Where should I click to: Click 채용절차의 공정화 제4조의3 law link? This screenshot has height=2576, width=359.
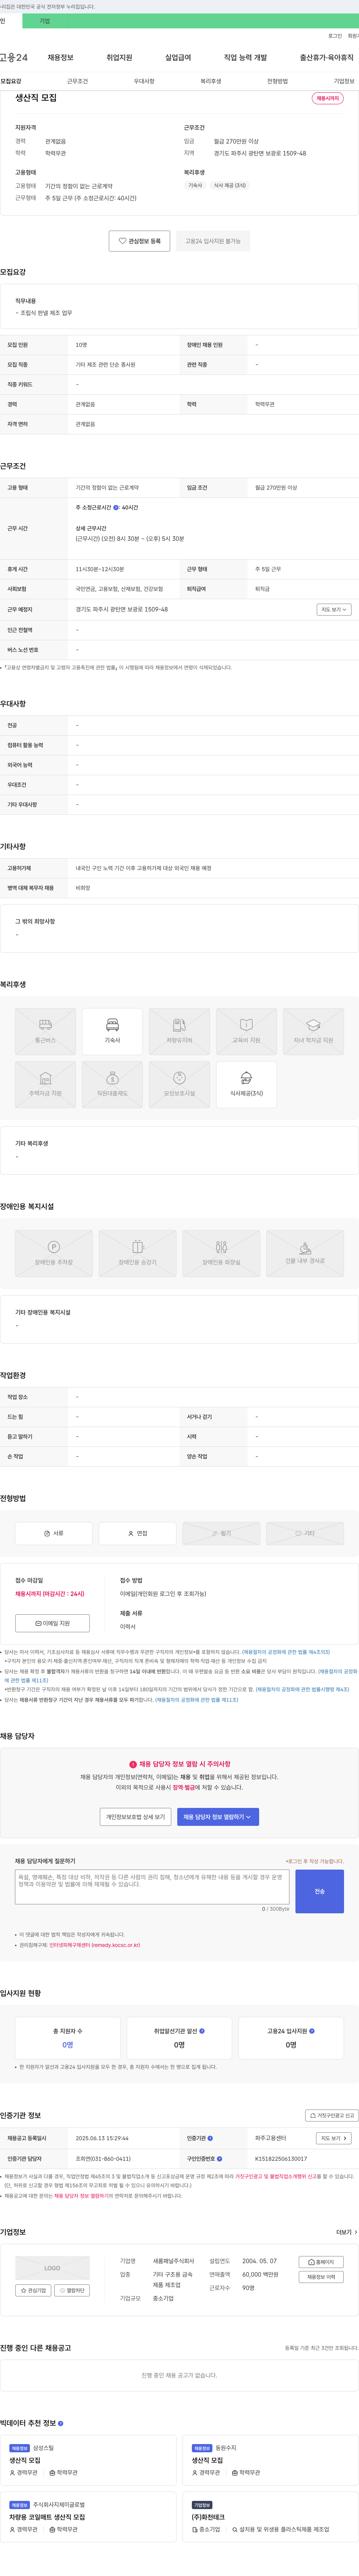point(286,1652)
